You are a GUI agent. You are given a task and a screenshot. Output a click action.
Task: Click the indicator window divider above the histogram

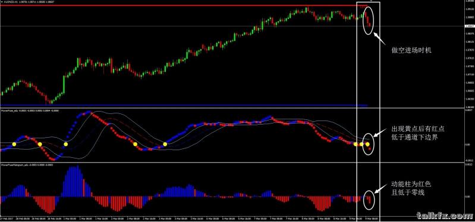[232, 163]
